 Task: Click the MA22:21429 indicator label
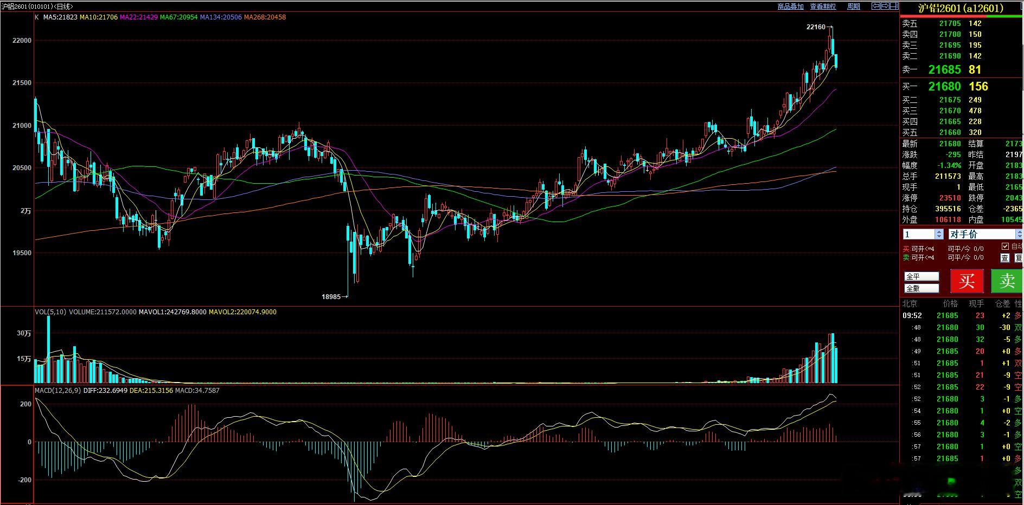139,17
